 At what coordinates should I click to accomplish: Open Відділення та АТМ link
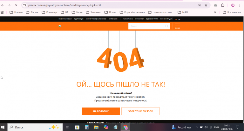[152, 19]
